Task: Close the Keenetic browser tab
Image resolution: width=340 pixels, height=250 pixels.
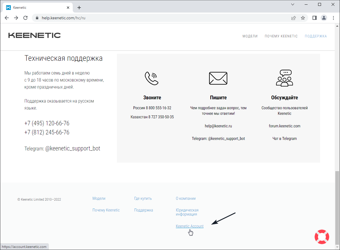Action: click(68, 8)
